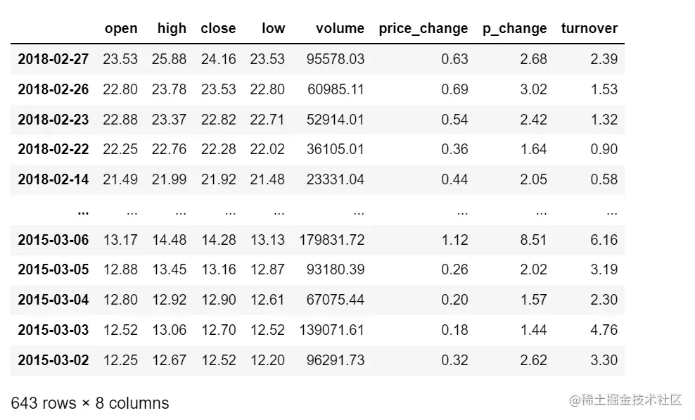Screen dimensions: 695x420
Task: Click the volume column header
Action: tap(340, 28)
